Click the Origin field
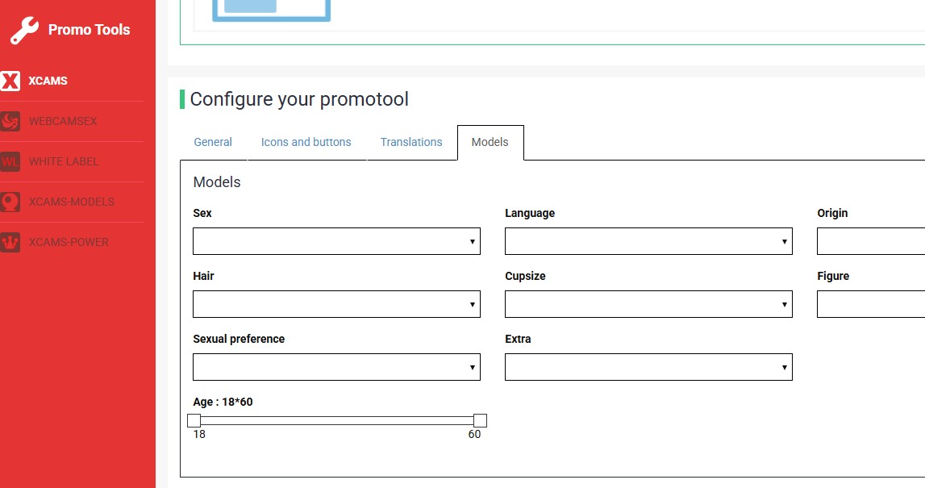 pos(871,241)
